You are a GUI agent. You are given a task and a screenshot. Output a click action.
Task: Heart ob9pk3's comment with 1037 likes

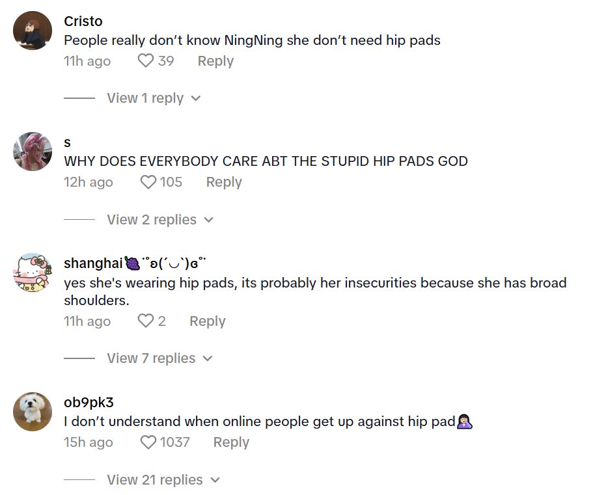click(x=148, y=442)
